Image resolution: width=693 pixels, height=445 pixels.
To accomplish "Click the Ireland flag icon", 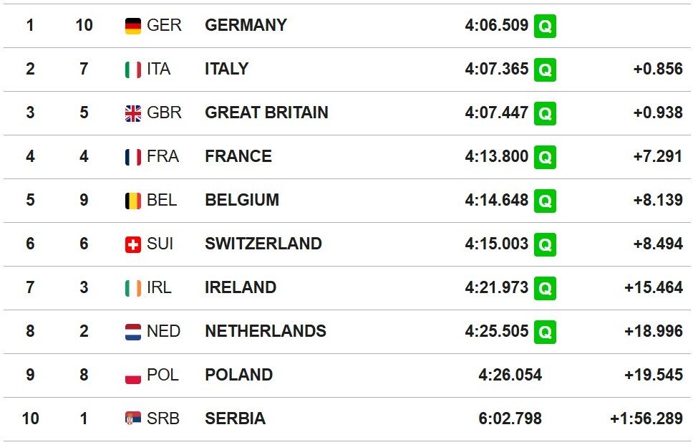I will 133,288.
